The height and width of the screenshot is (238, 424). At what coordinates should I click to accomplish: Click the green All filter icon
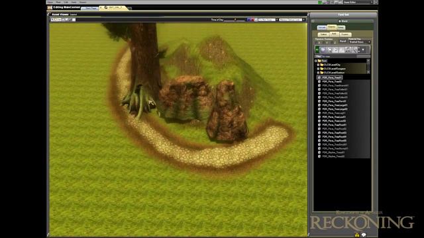coord(317,50)
